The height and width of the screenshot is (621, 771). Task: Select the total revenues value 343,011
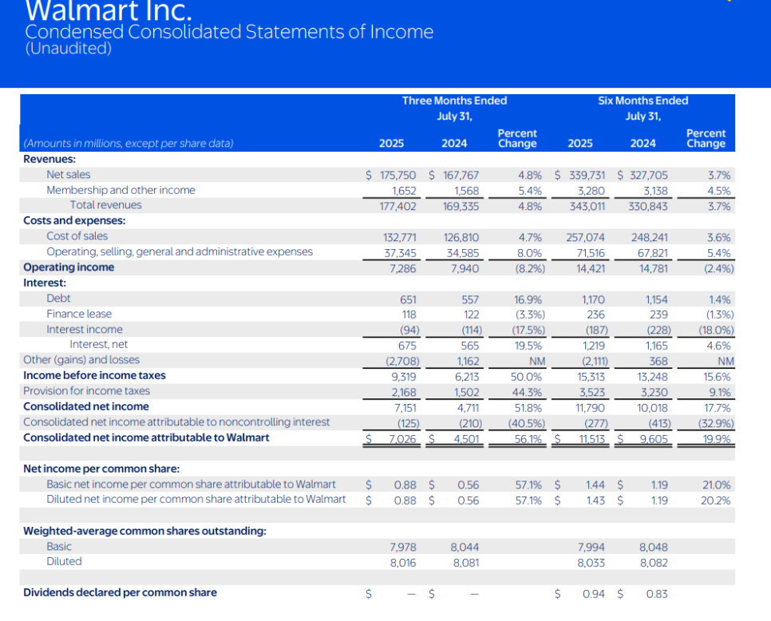[x=587, y=207]
